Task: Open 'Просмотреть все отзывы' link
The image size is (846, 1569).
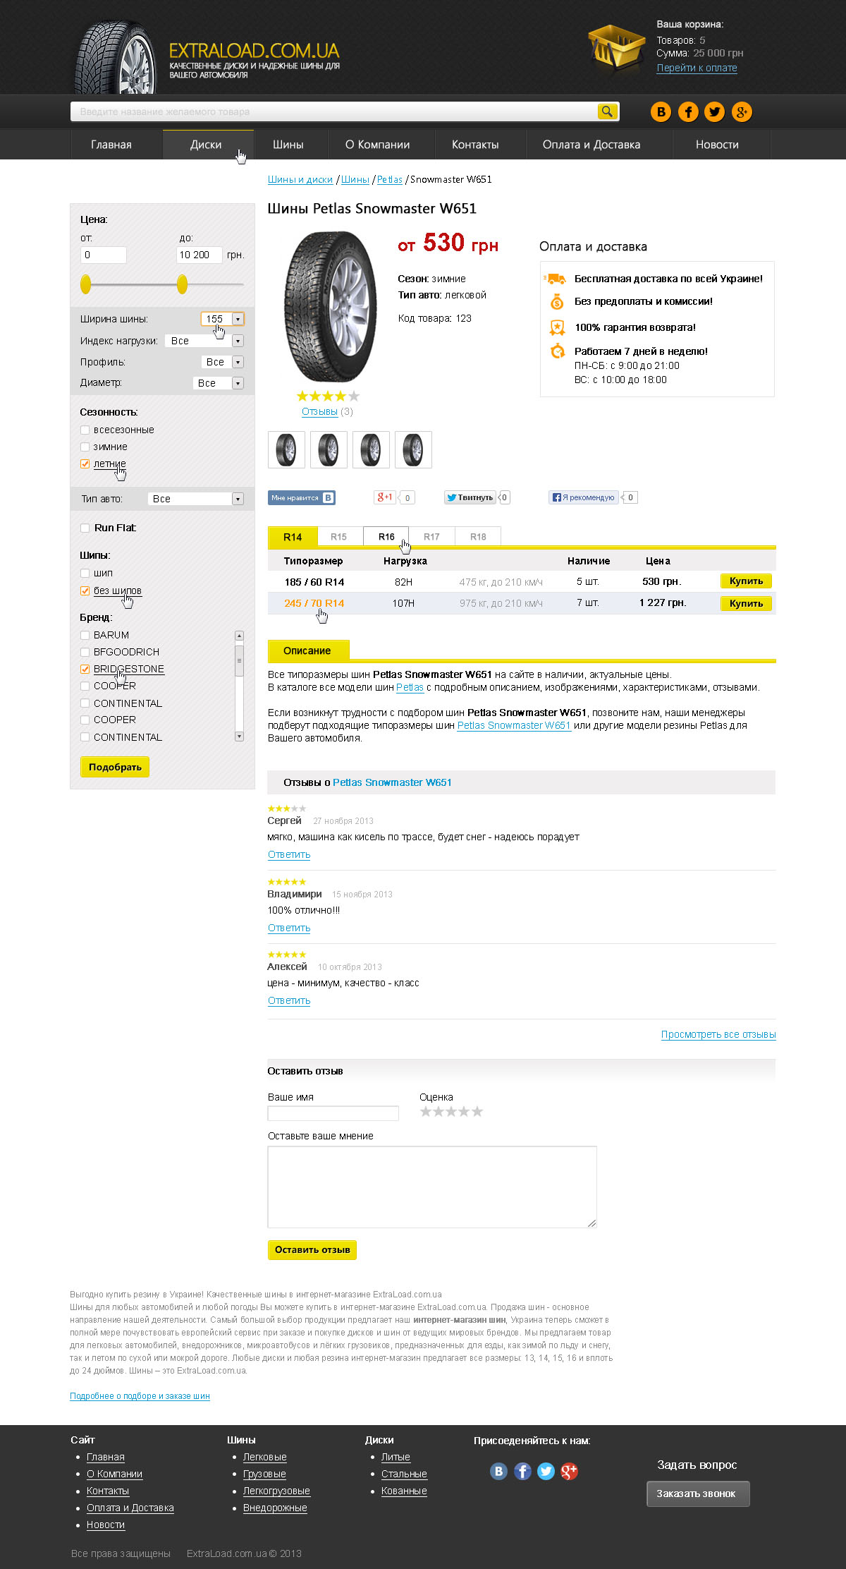Action: (x=718, y=1035)
